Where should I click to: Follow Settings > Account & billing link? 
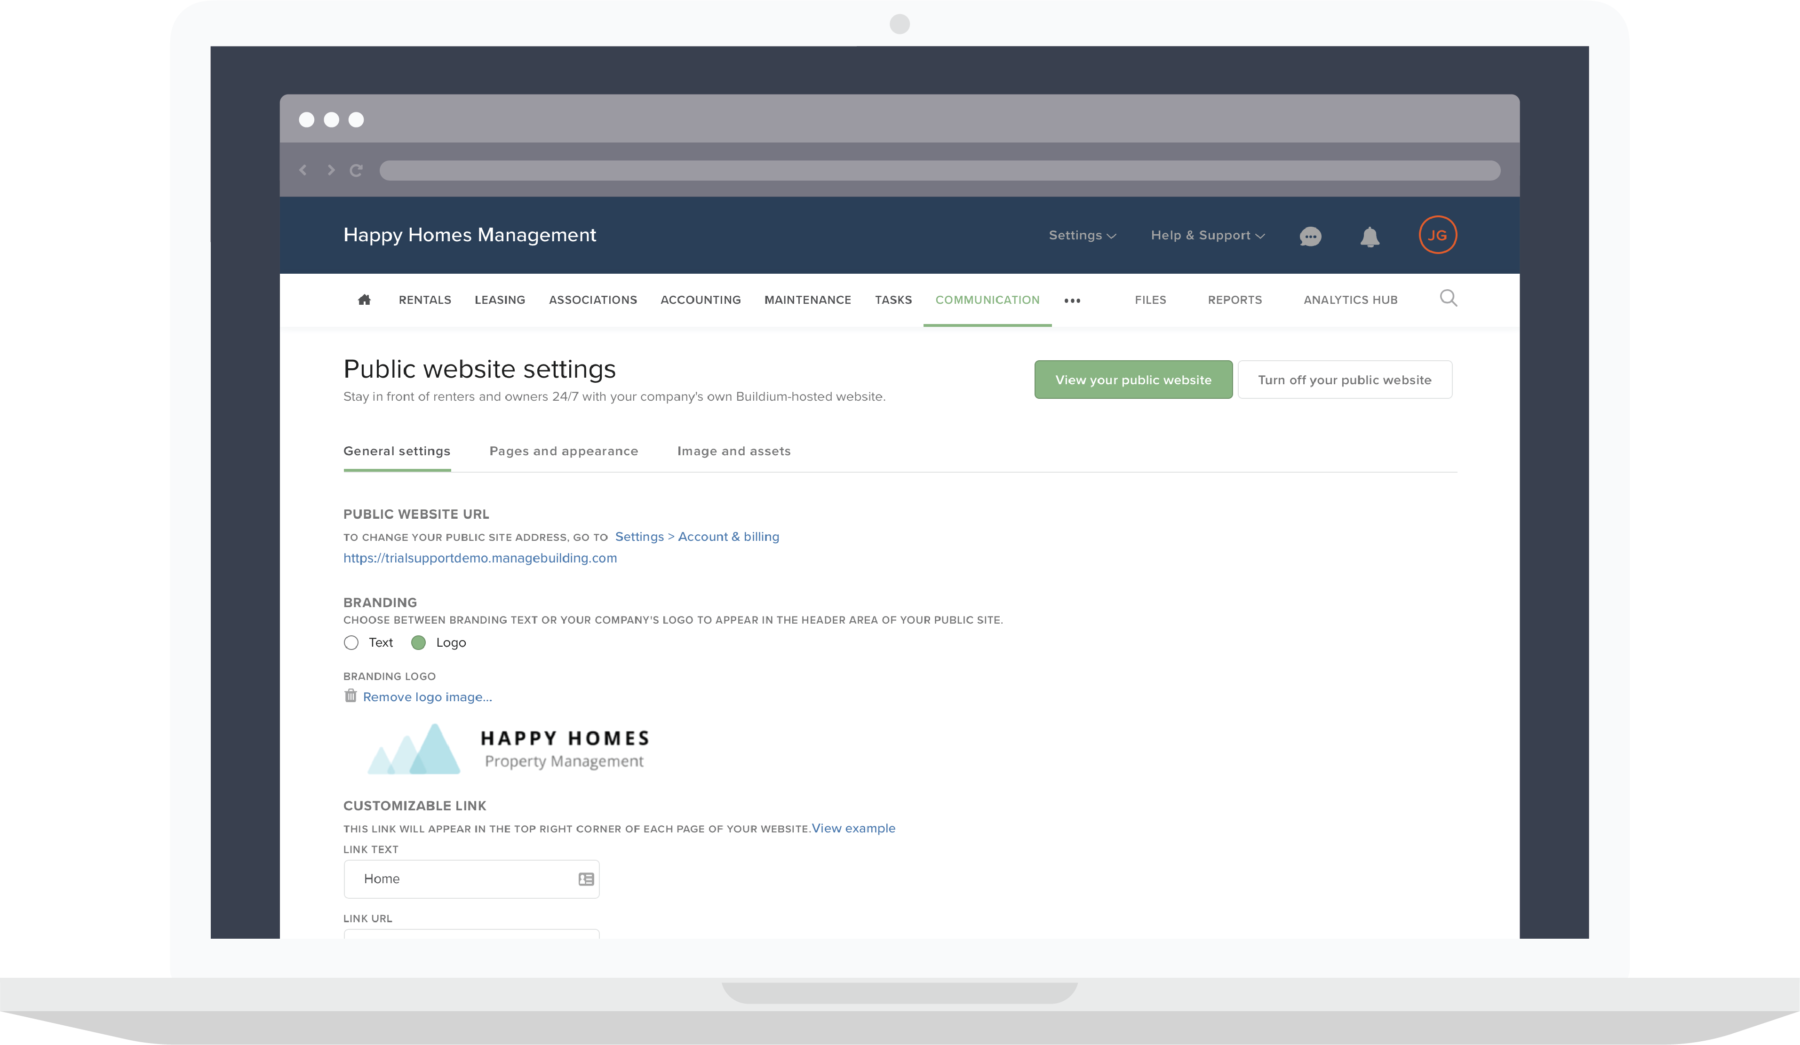(697, 537)
